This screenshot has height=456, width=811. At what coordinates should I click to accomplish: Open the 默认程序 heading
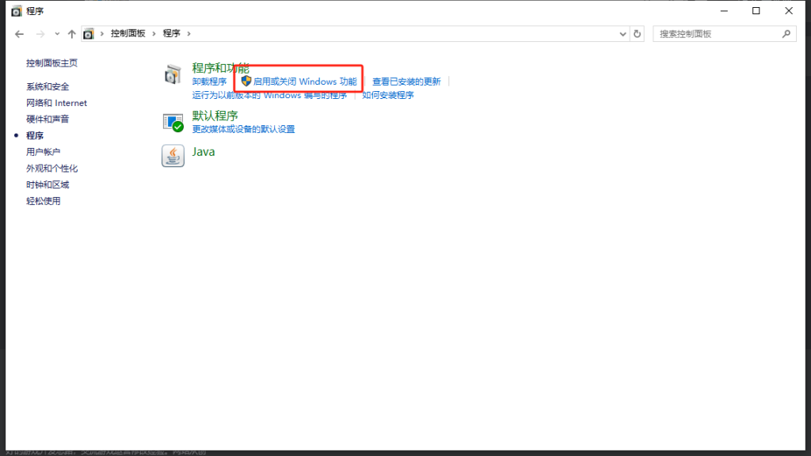215,116
